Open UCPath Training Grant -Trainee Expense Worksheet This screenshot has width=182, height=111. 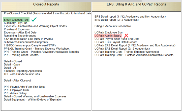click(127, 52)
